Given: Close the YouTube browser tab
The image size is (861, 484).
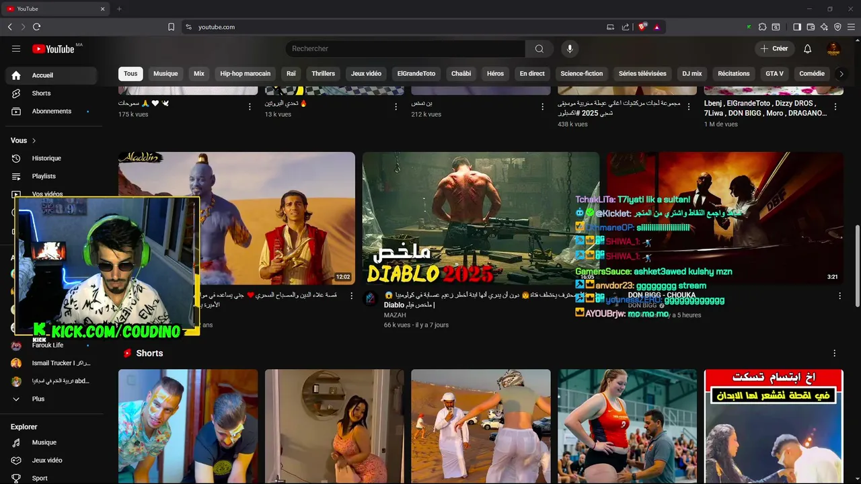Looking at the screenshot, I should pos(103,9).
